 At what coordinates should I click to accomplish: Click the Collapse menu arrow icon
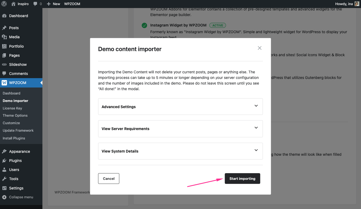point(4,197)
